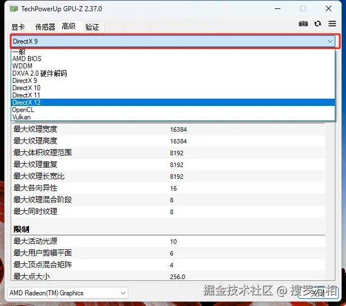Open the hamburger menu icon
This screenshot has height=306, width=346.
(332, 24)
